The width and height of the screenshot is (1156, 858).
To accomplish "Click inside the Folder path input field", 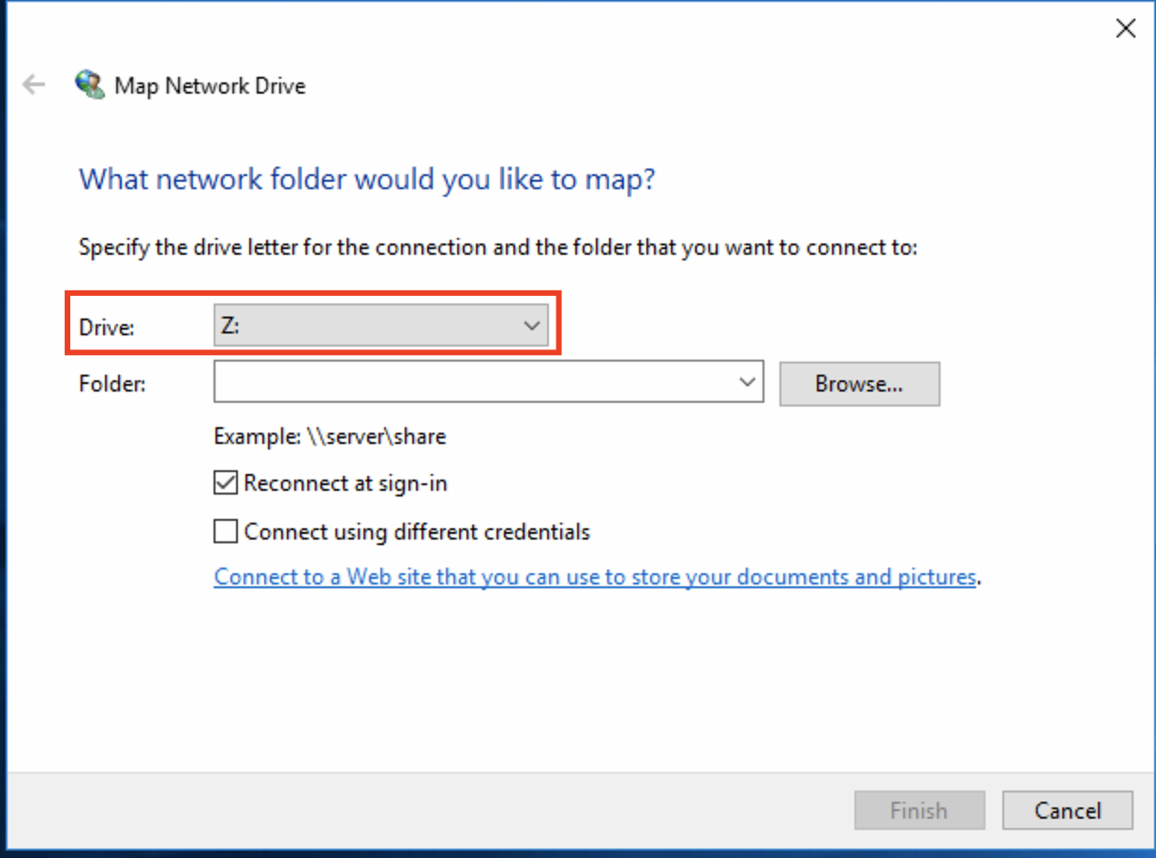I will (473, 382).
